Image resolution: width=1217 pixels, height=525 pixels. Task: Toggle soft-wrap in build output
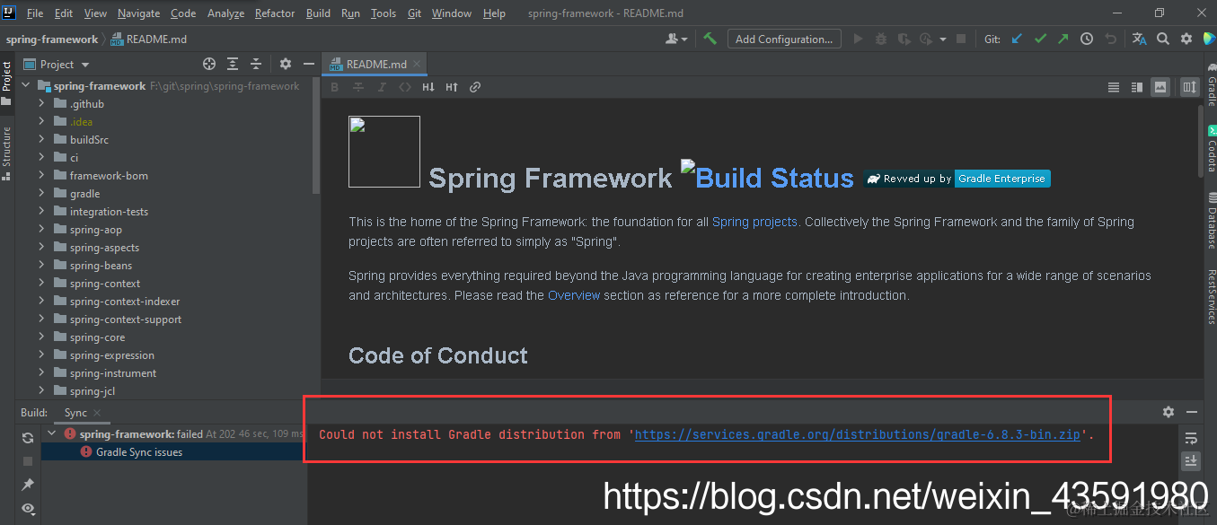pos(1191,438)
